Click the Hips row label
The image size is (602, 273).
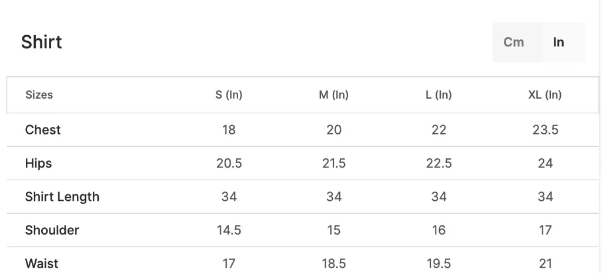click(38, 163)
